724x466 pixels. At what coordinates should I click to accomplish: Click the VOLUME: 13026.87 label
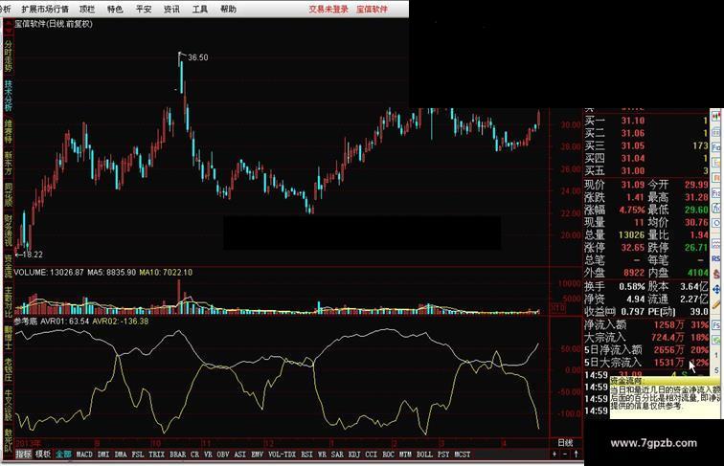(49, 272)
